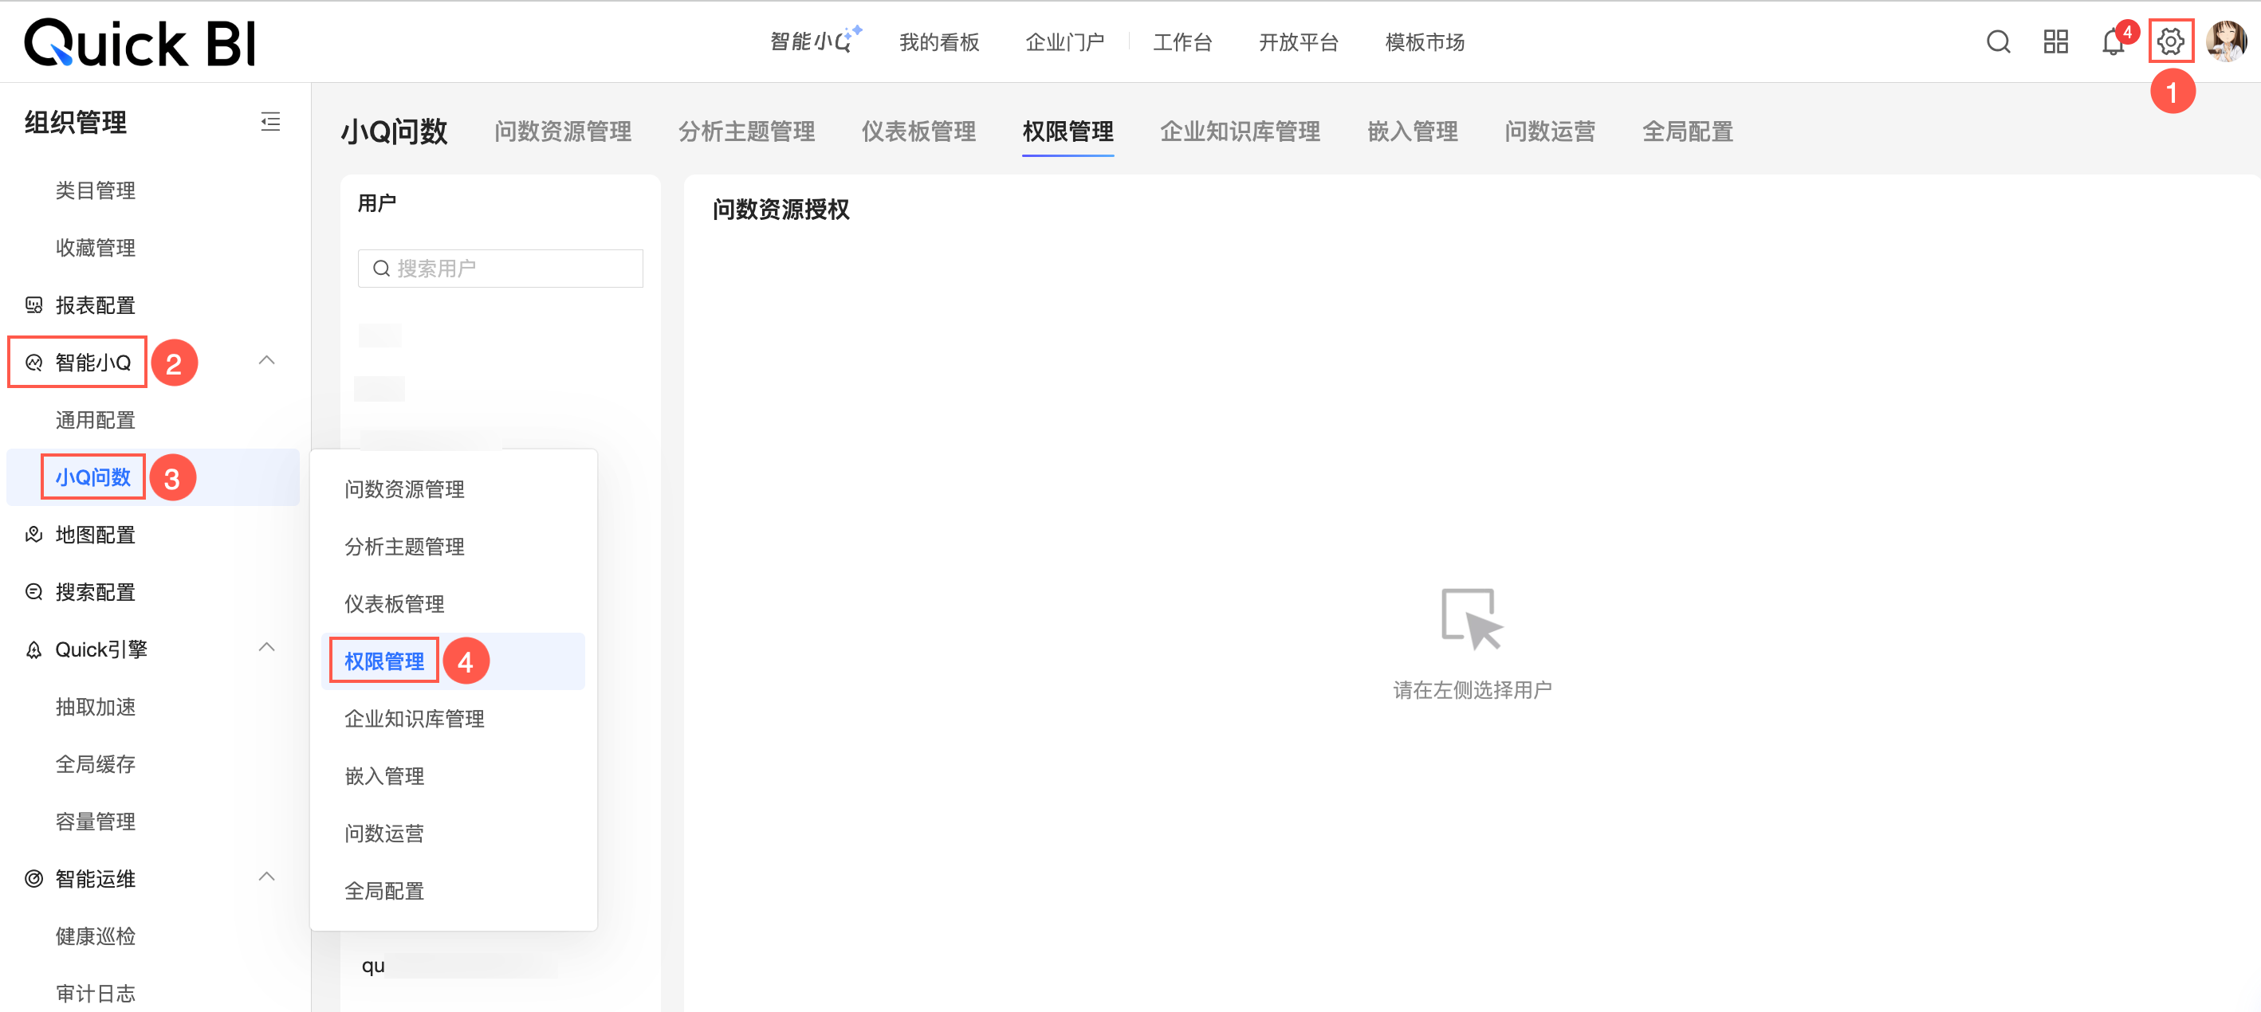Go to 模板市场 in top navigation
Screen dimensions: 2261x1012
tap(1424, 42)
